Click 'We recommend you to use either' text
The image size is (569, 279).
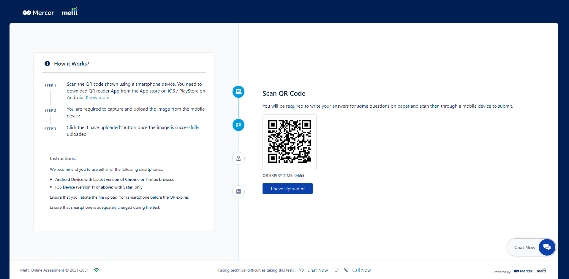106,169
